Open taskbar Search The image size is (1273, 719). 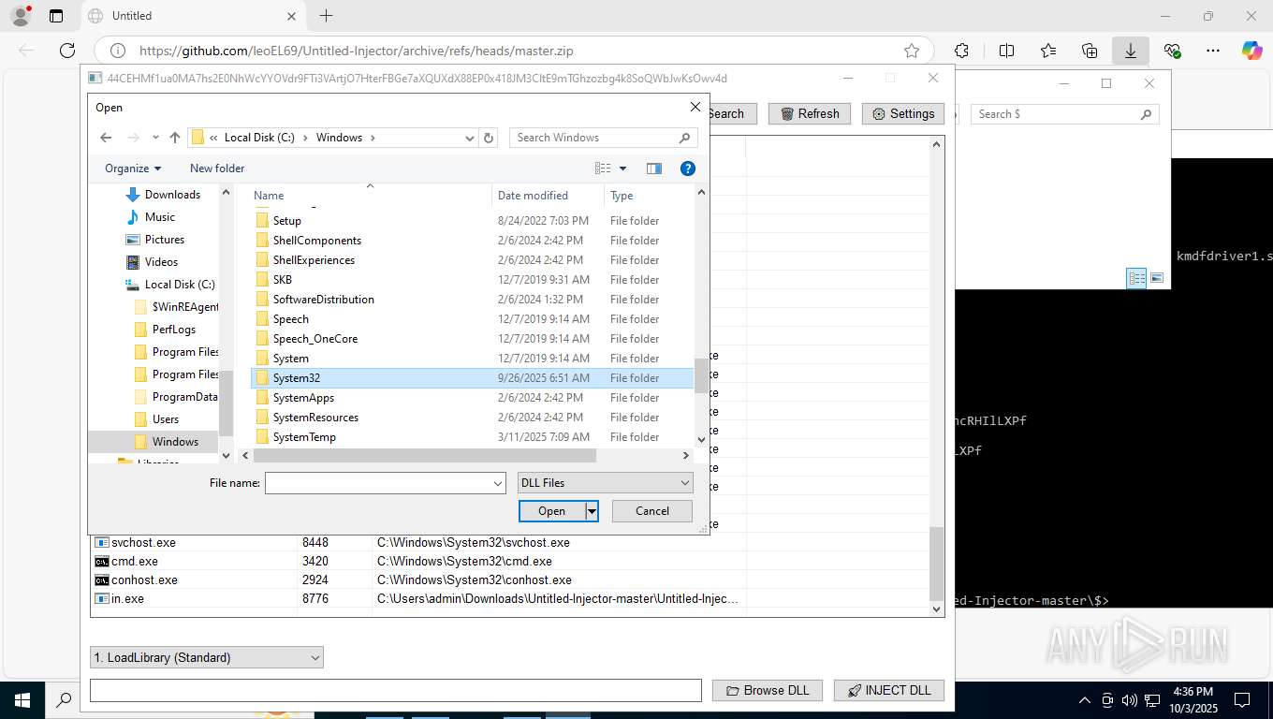65,699
